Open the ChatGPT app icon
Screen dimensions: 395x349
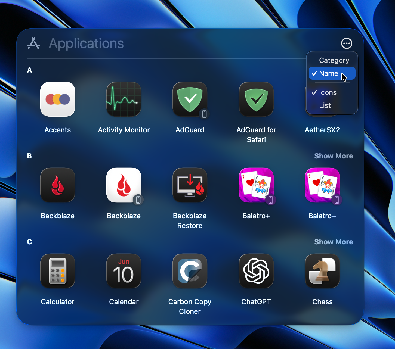[x=256, y=271]
